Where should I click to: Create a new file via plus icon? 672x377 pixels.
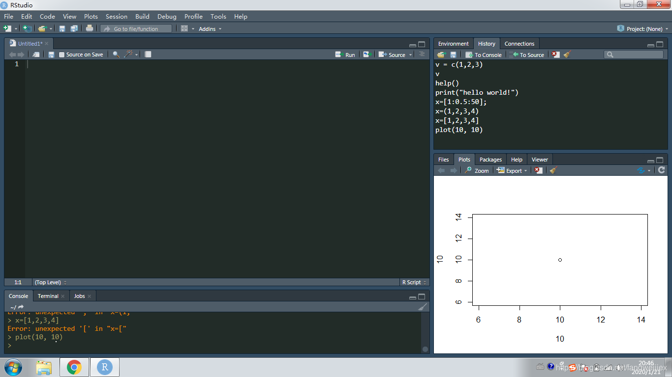[x=7, y=28]
